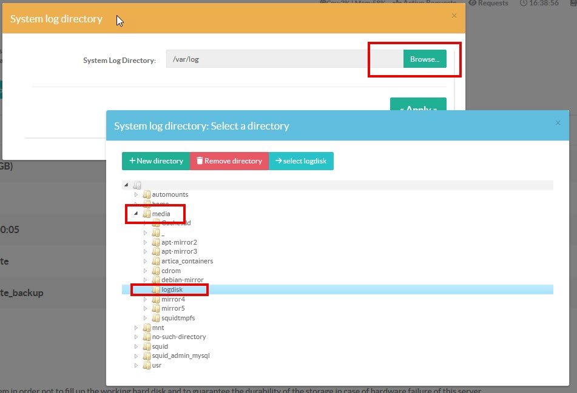Select the apt-mirror3 tree item
Image resolution: width=577 pixels, height=393 pixels.
coord(179,251)
